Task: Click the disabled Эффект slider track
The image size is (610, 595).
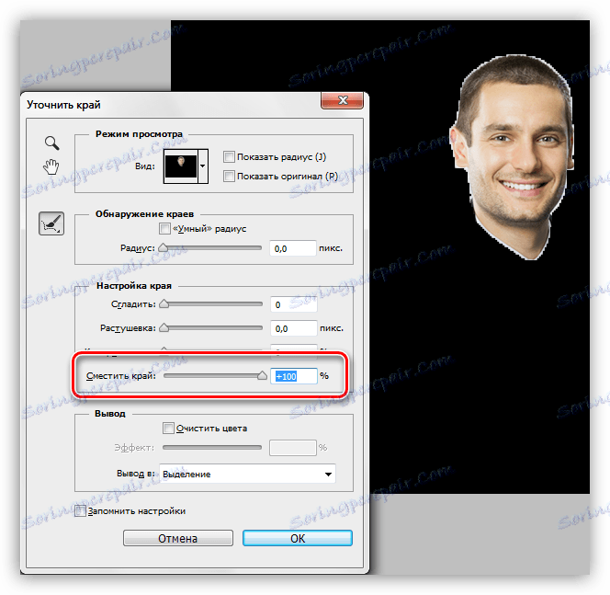Action: [212, 448]
